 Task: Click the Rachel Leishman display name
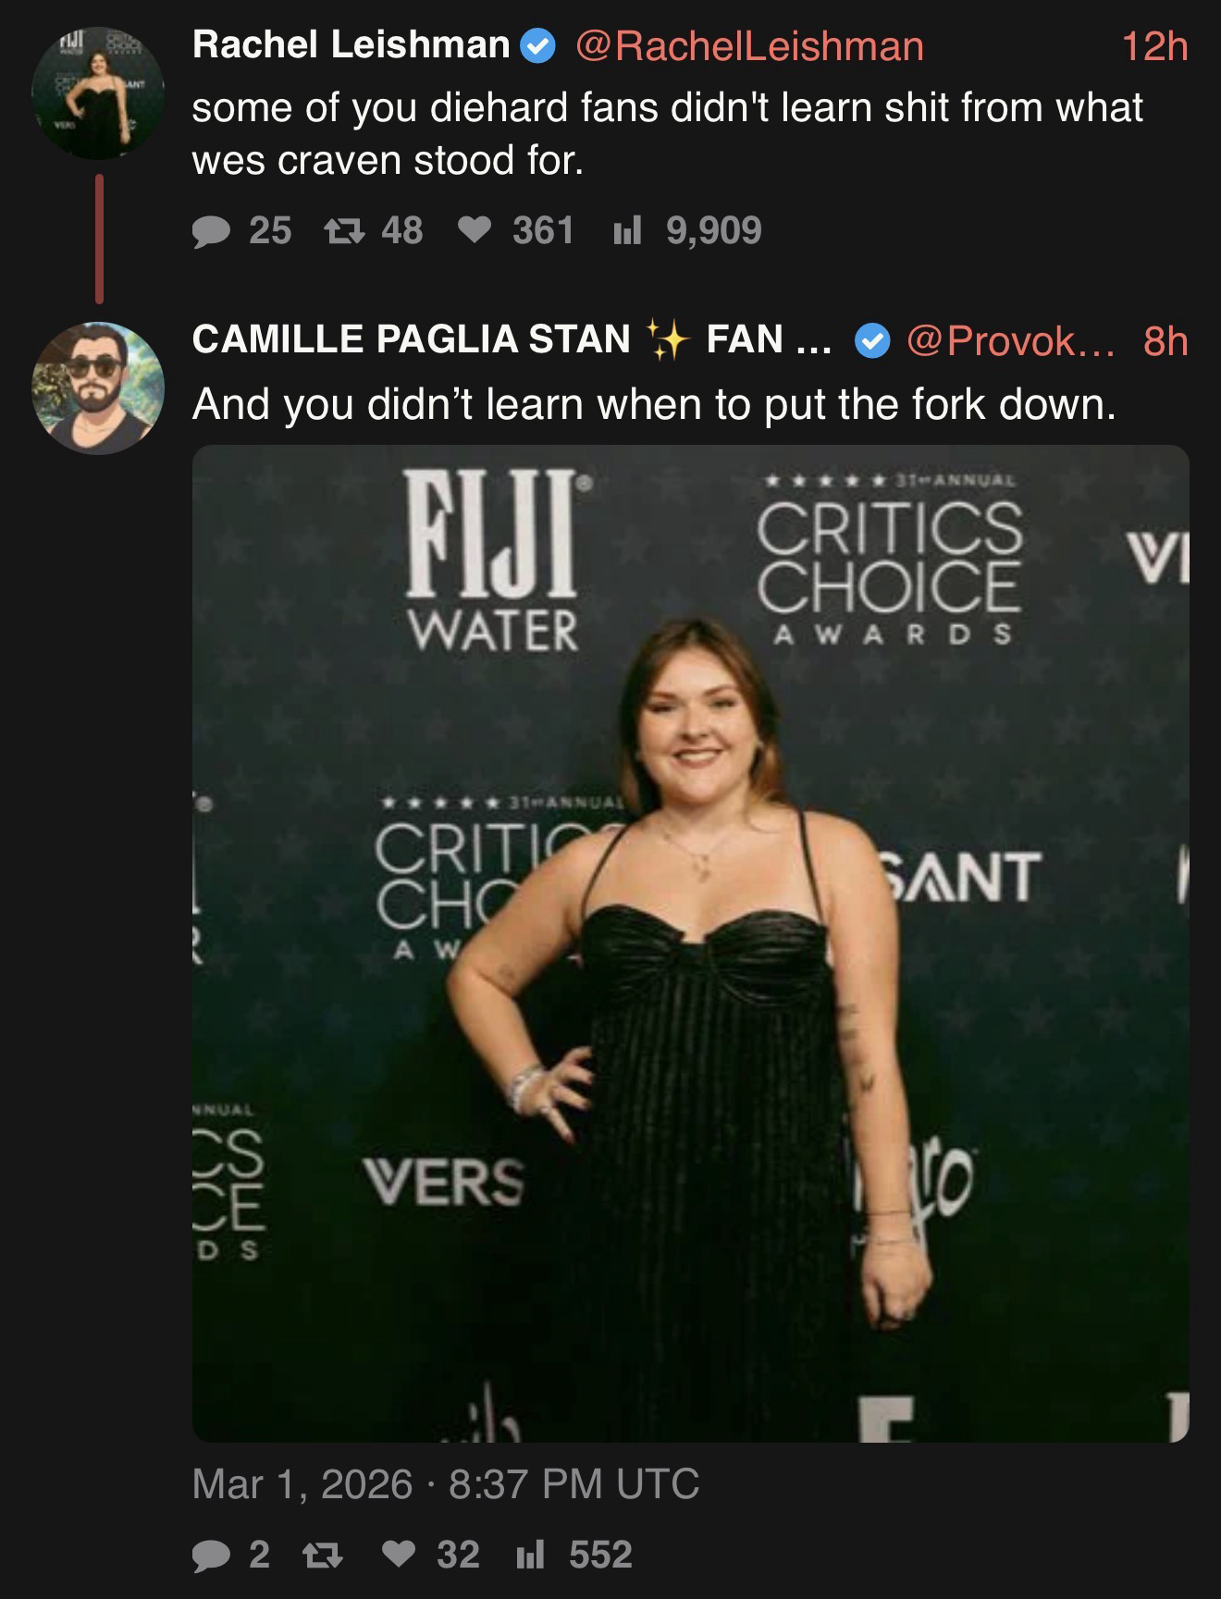351,46
